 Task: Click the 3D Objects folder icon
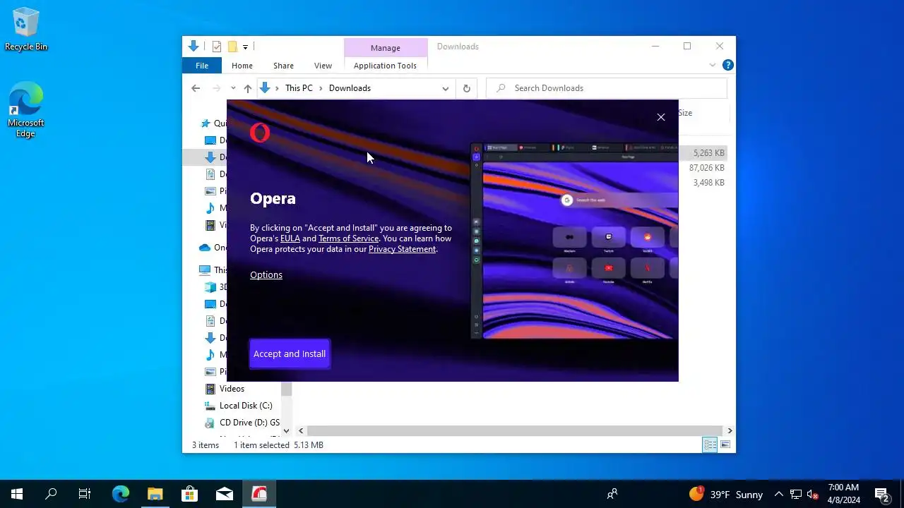210,287
